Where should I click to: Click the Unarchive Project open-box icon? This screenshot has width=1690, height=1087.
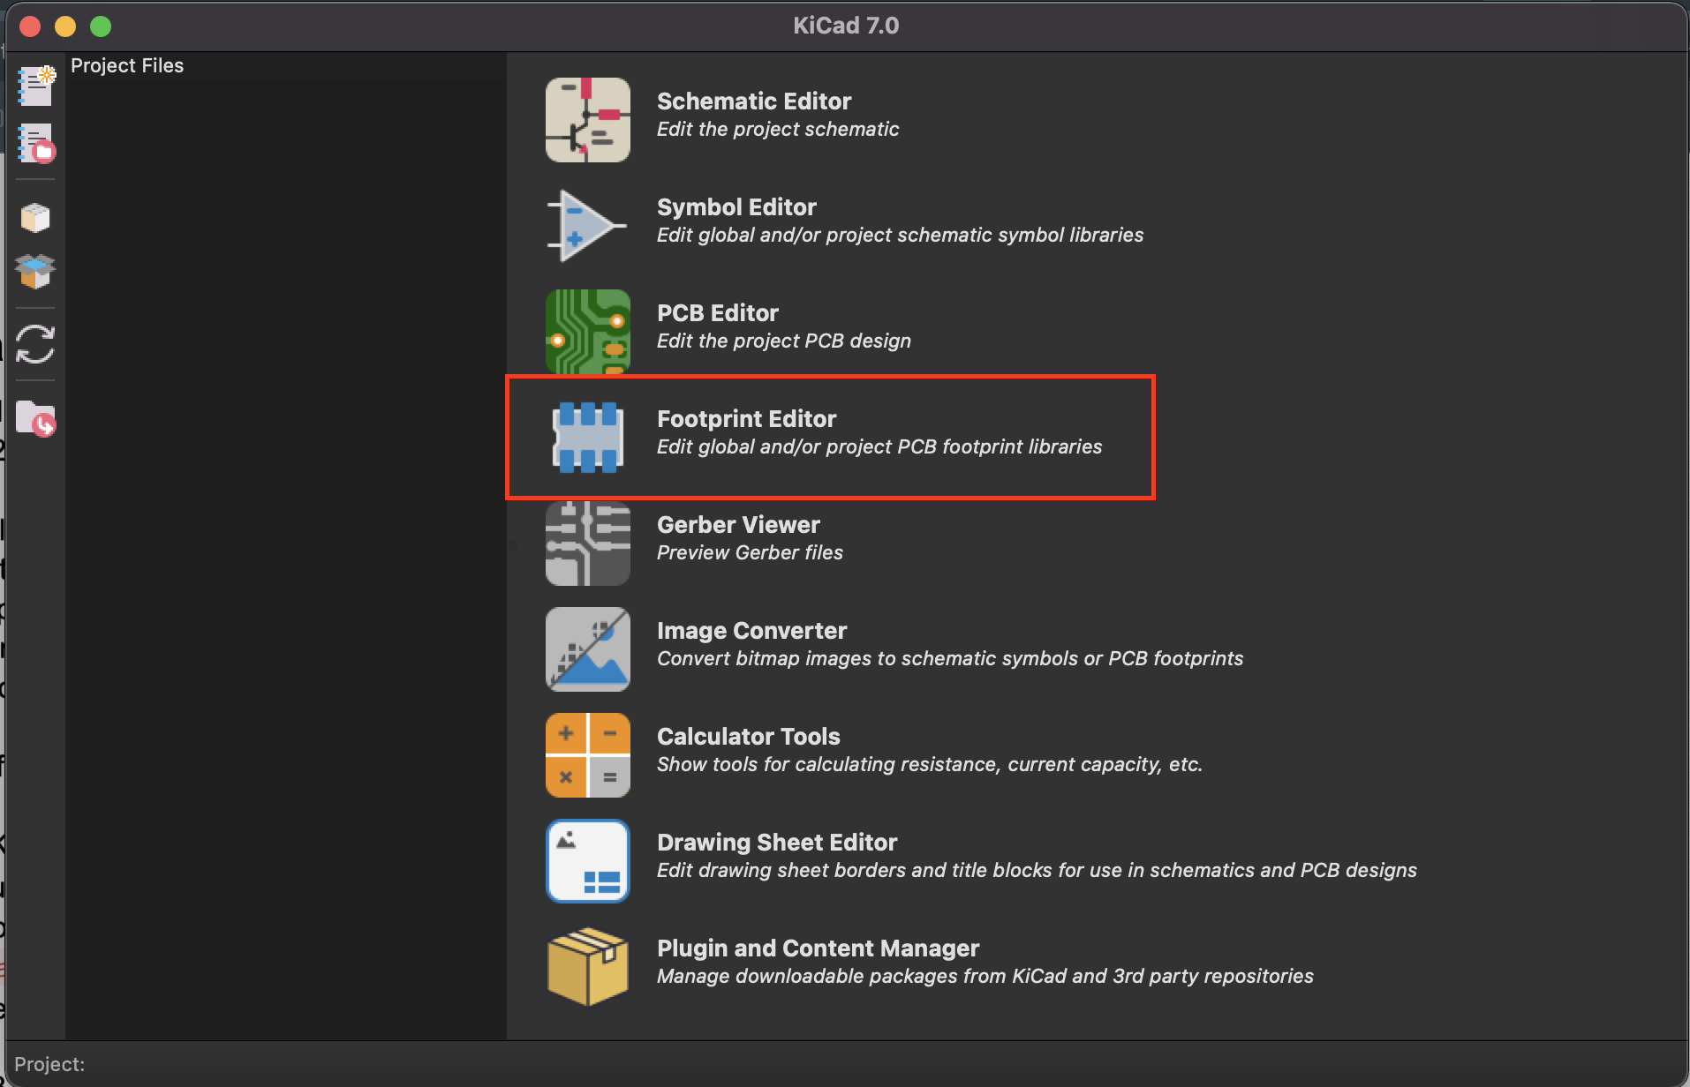35,271
